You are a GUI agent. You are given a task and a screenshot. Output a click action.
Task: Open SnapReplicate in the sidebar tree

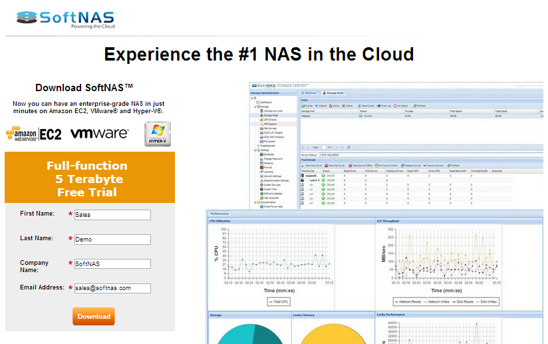click(266, 146)
